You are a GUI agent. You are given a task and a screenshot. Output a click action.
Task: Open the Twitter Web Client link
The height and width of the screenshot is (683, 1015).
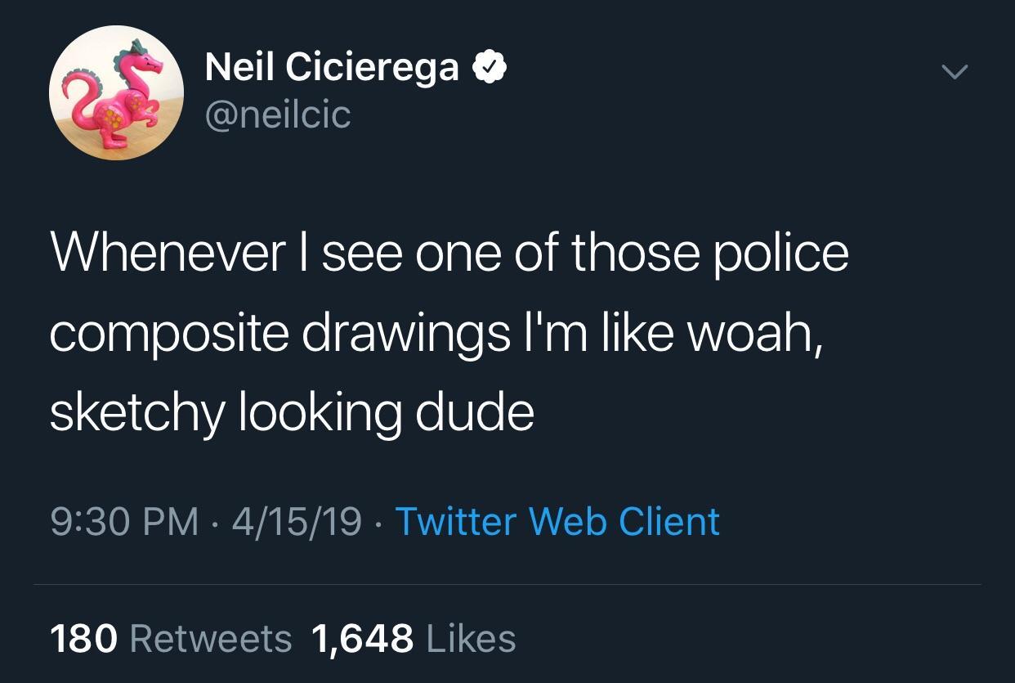(557, 522)
